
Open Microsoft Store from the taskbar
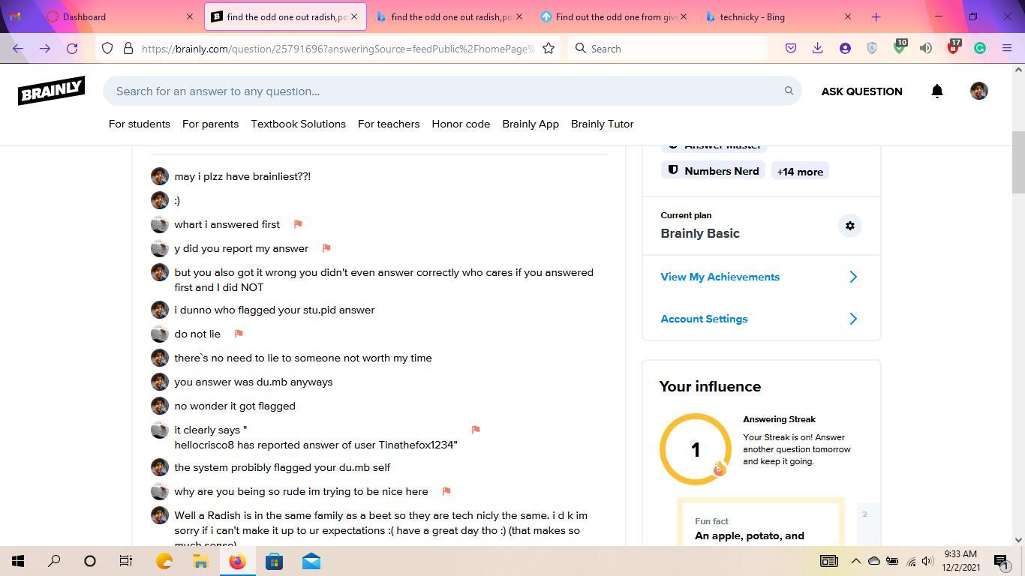click(274, 561)
